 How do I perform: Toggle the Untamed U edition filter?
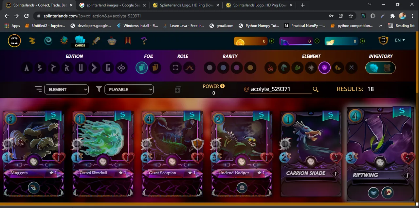[81, 68]
